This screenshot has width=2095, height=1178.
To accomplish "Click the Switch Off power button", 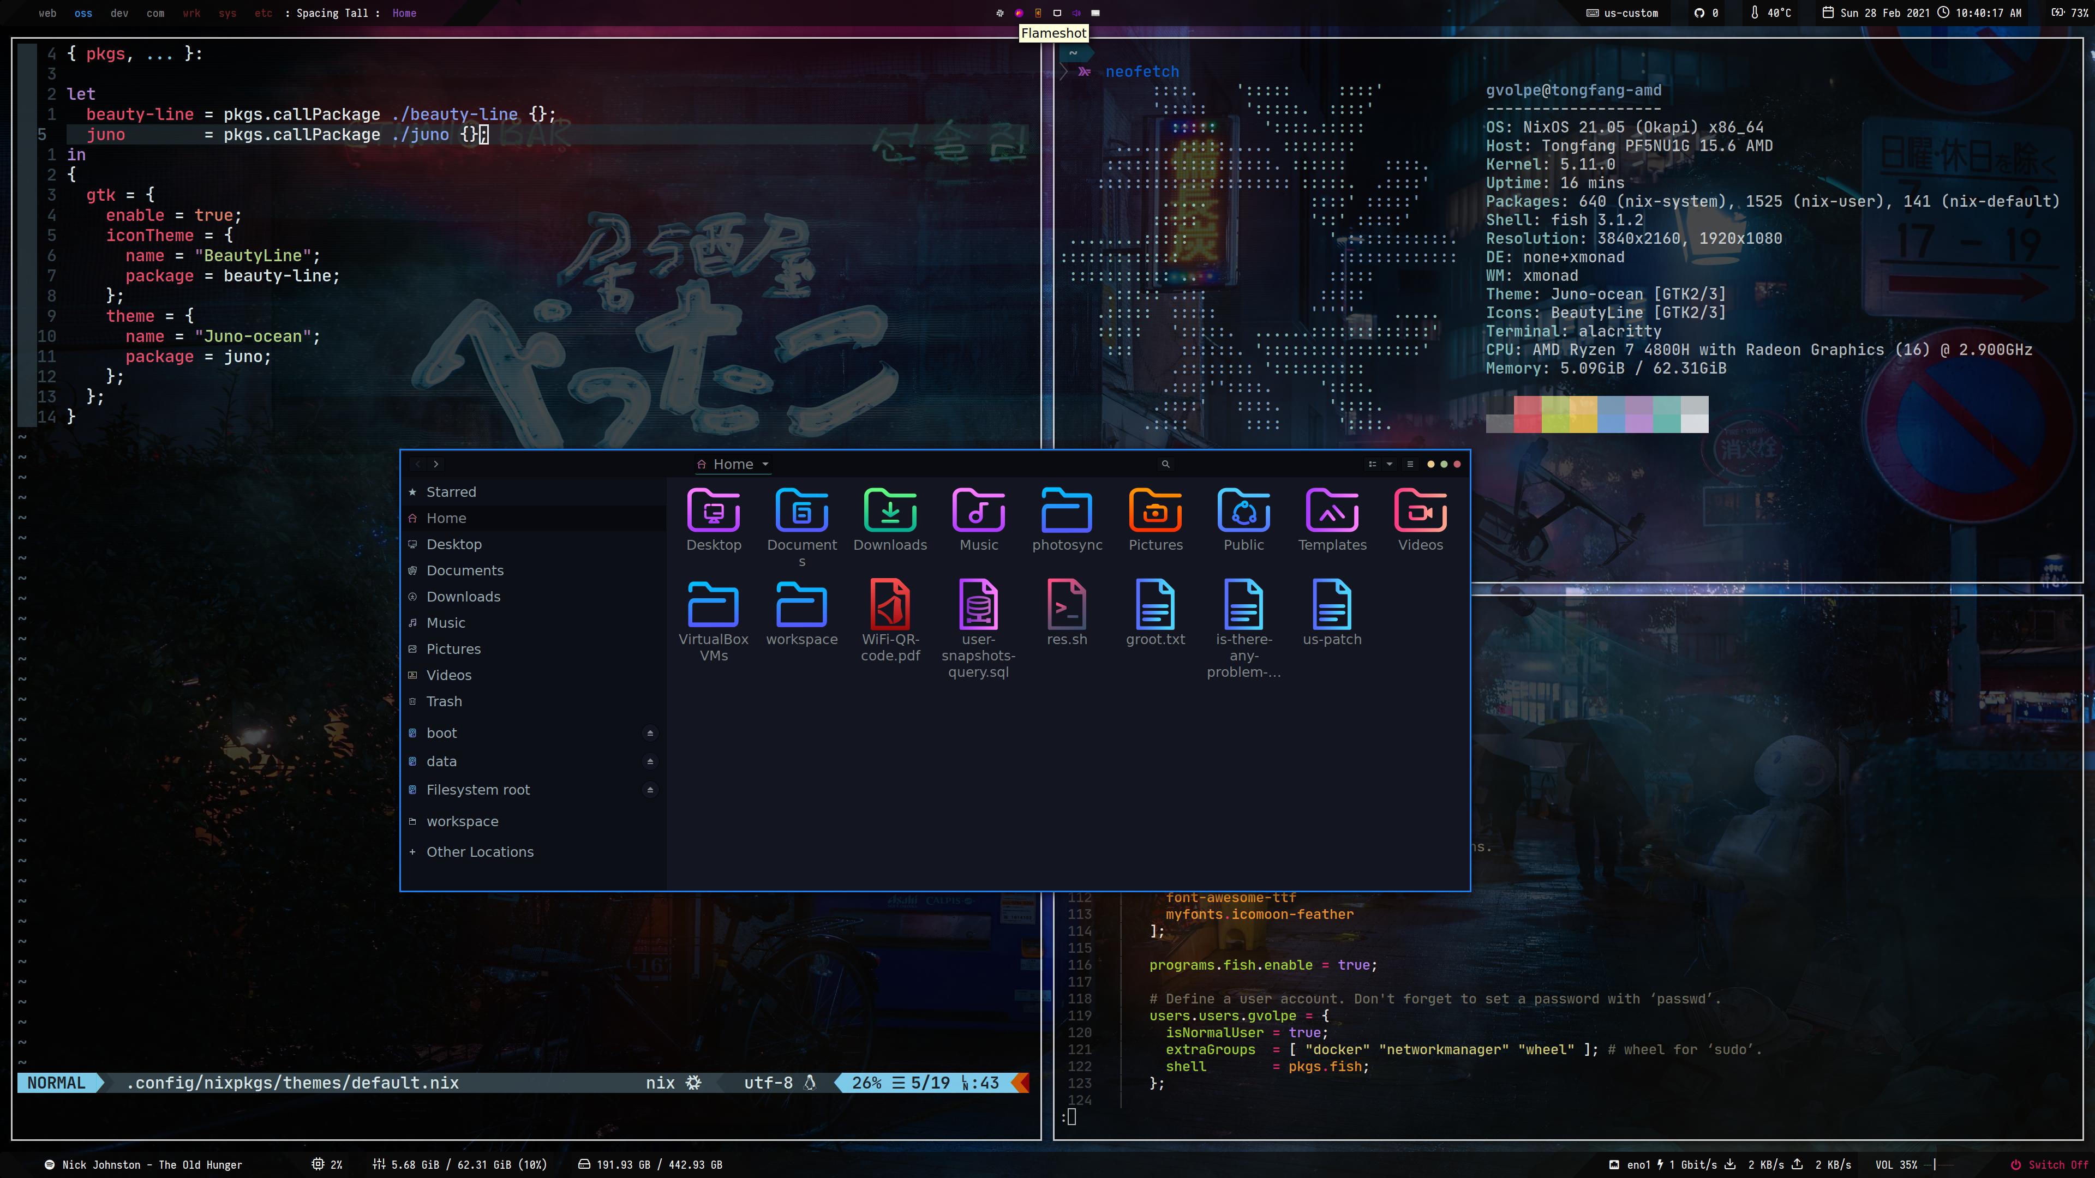I will pos(2050,1165).
